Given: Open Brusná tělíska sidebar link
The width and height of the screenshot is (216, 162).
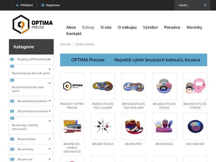Looking at the screenshot, I should pyautogui.click(x=27, y=139).
